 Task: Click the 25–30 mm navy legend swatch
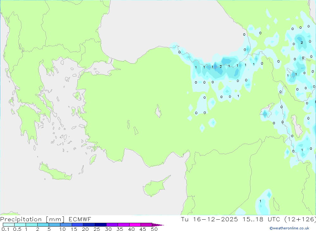coord(100,225)
